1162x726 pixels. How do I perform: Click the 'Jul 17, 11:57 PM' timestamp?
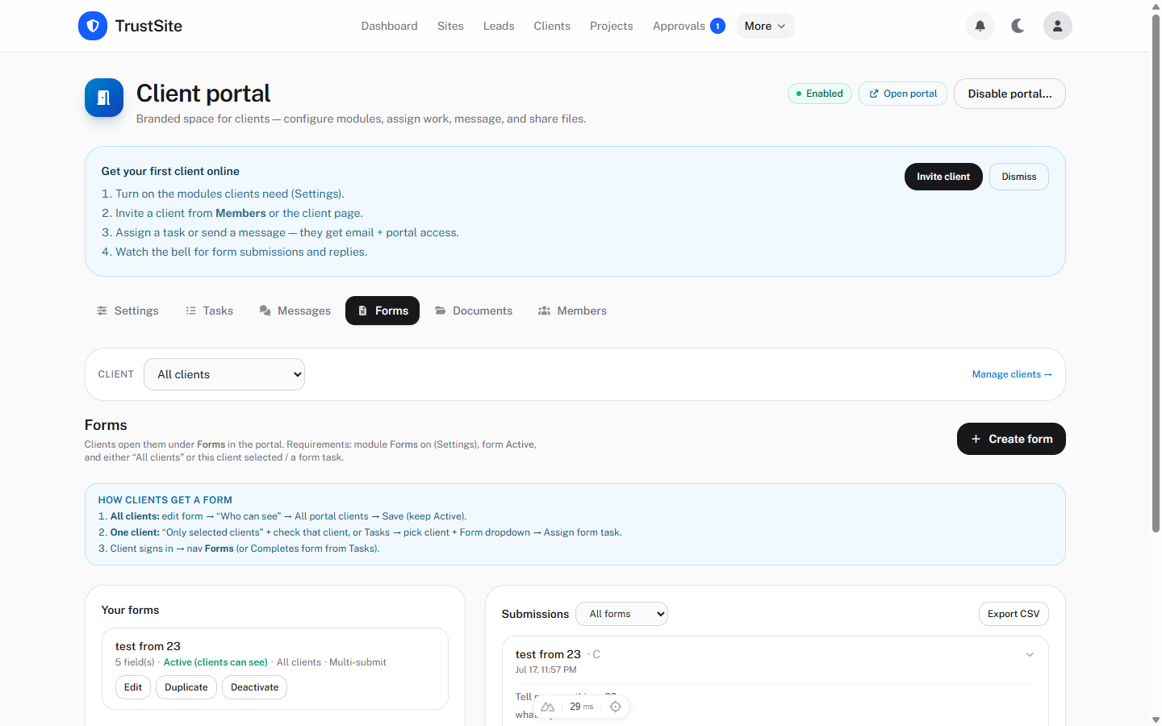[546, 670]
